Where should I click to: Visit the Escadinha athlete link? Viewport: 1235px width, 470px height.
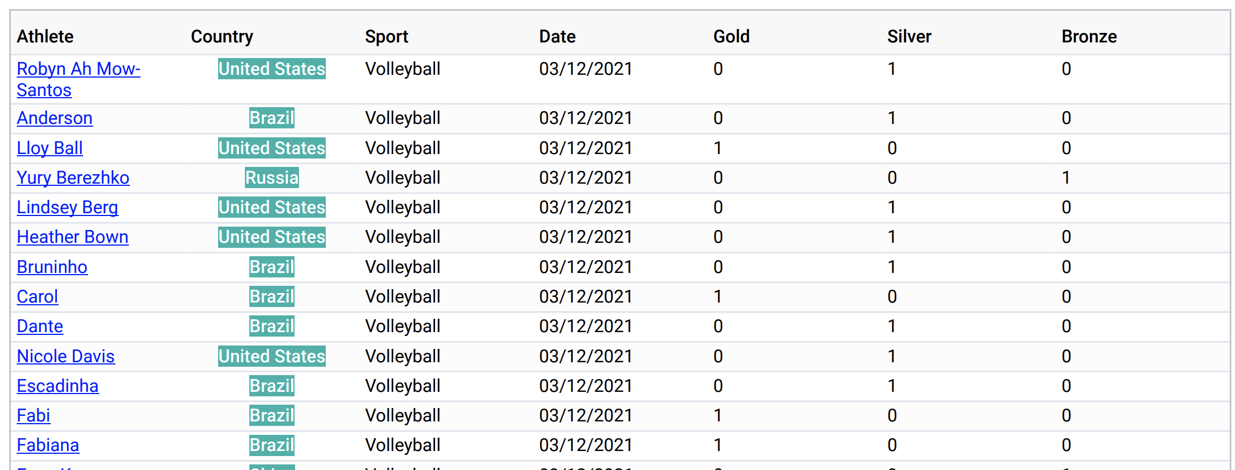[57, 386]
